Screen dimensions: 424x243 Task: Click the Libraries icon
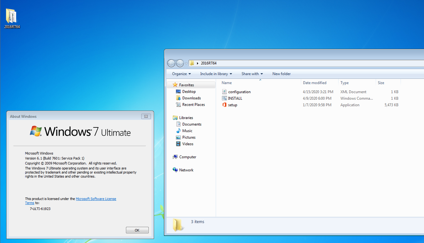tap(175, 118)
